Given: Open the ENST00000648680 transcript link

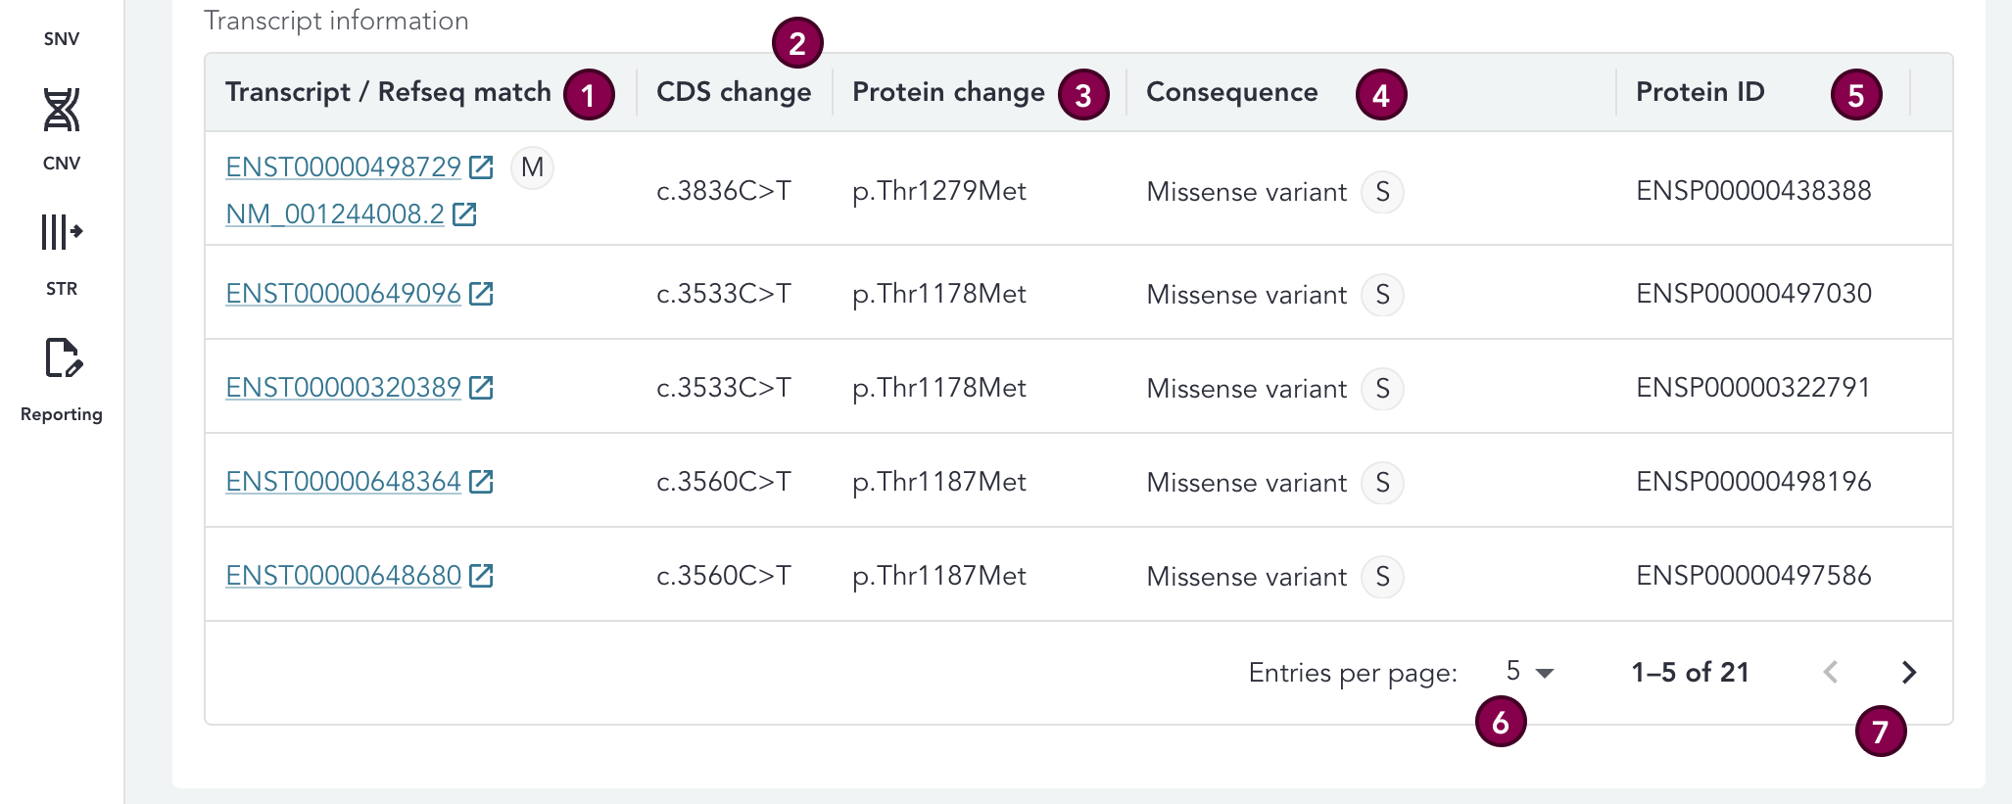Looking at the screenshot, I should point(343,576).
